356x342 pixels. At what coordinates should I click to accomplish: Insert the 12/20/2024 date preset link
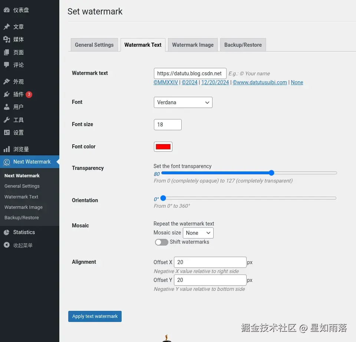[215, 82]
